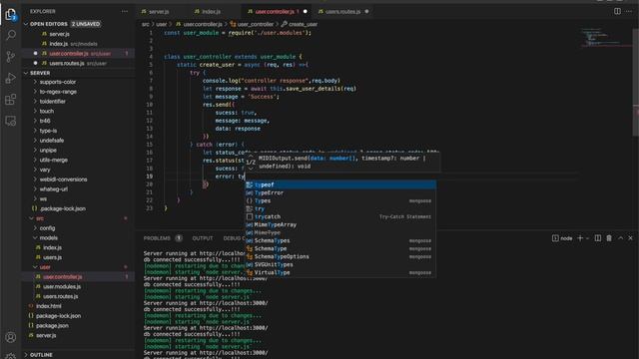Expand the whatwg-url folder
The width and height of the screenshot is (639, 359).
(53, 188)
